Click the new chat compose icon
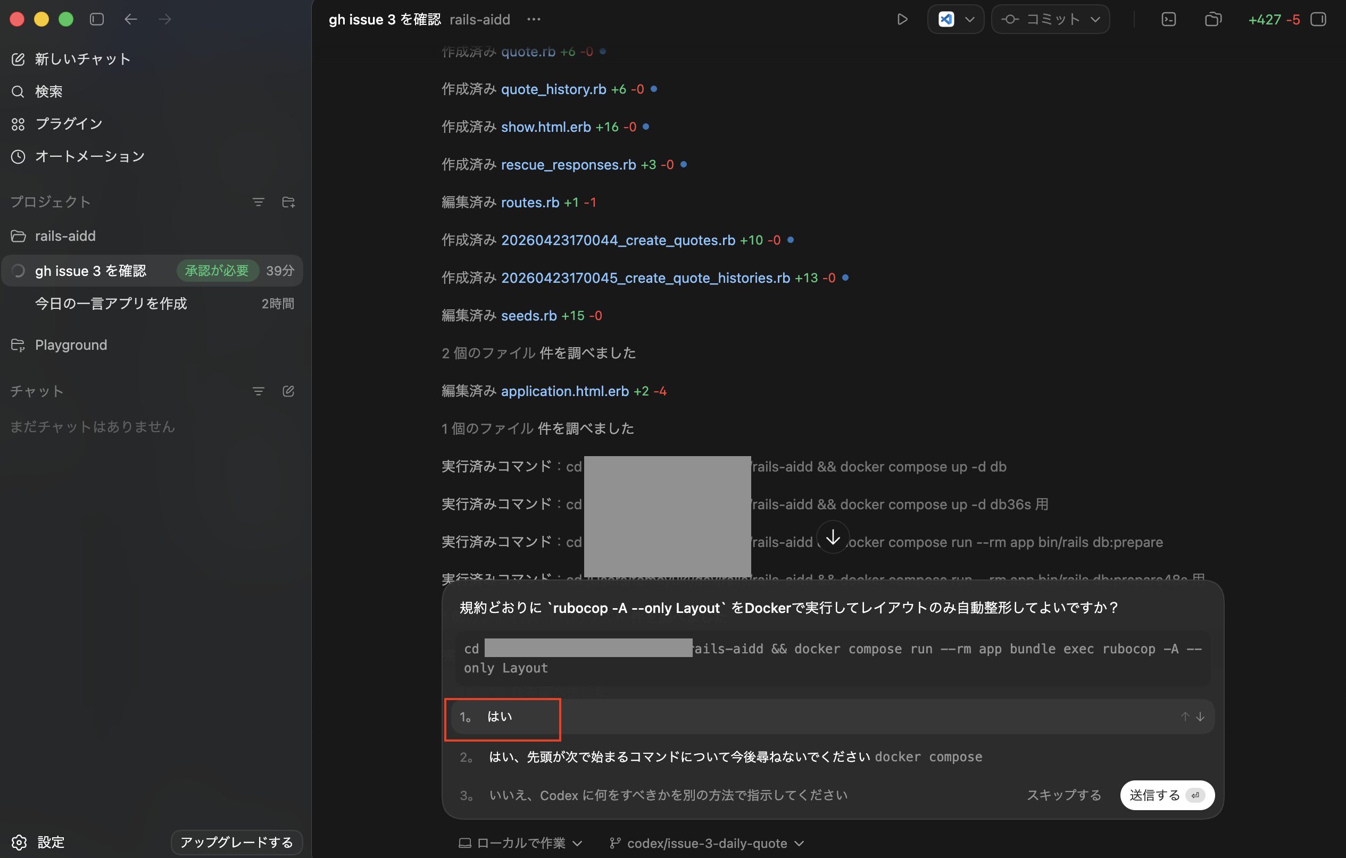This screenshot has width=1346, height=858. coord(18,59)
